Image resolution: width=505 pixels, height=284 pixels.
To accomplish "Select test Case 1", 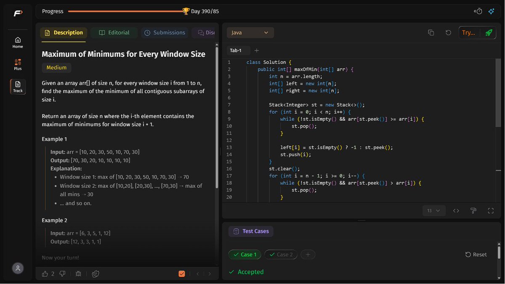I will (245, 255).
